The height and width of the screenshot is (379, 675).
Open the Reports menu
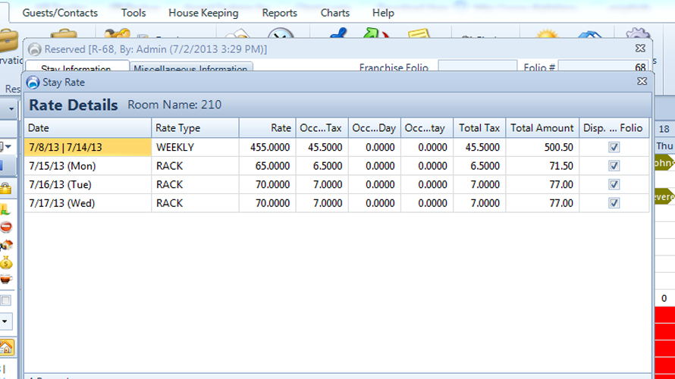point(279,13)
